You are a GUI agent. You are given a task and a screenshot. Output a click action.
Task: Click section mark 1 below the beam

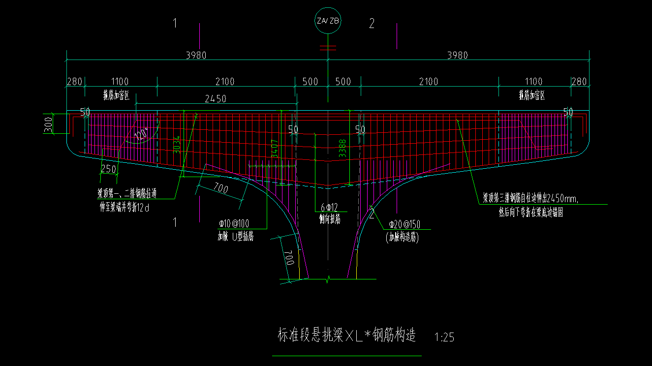coord(175,222)
